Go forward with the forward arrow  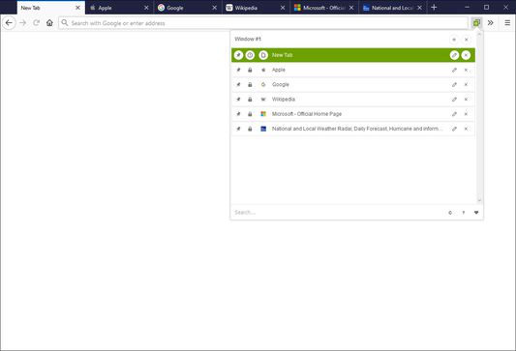click(22, 22)
